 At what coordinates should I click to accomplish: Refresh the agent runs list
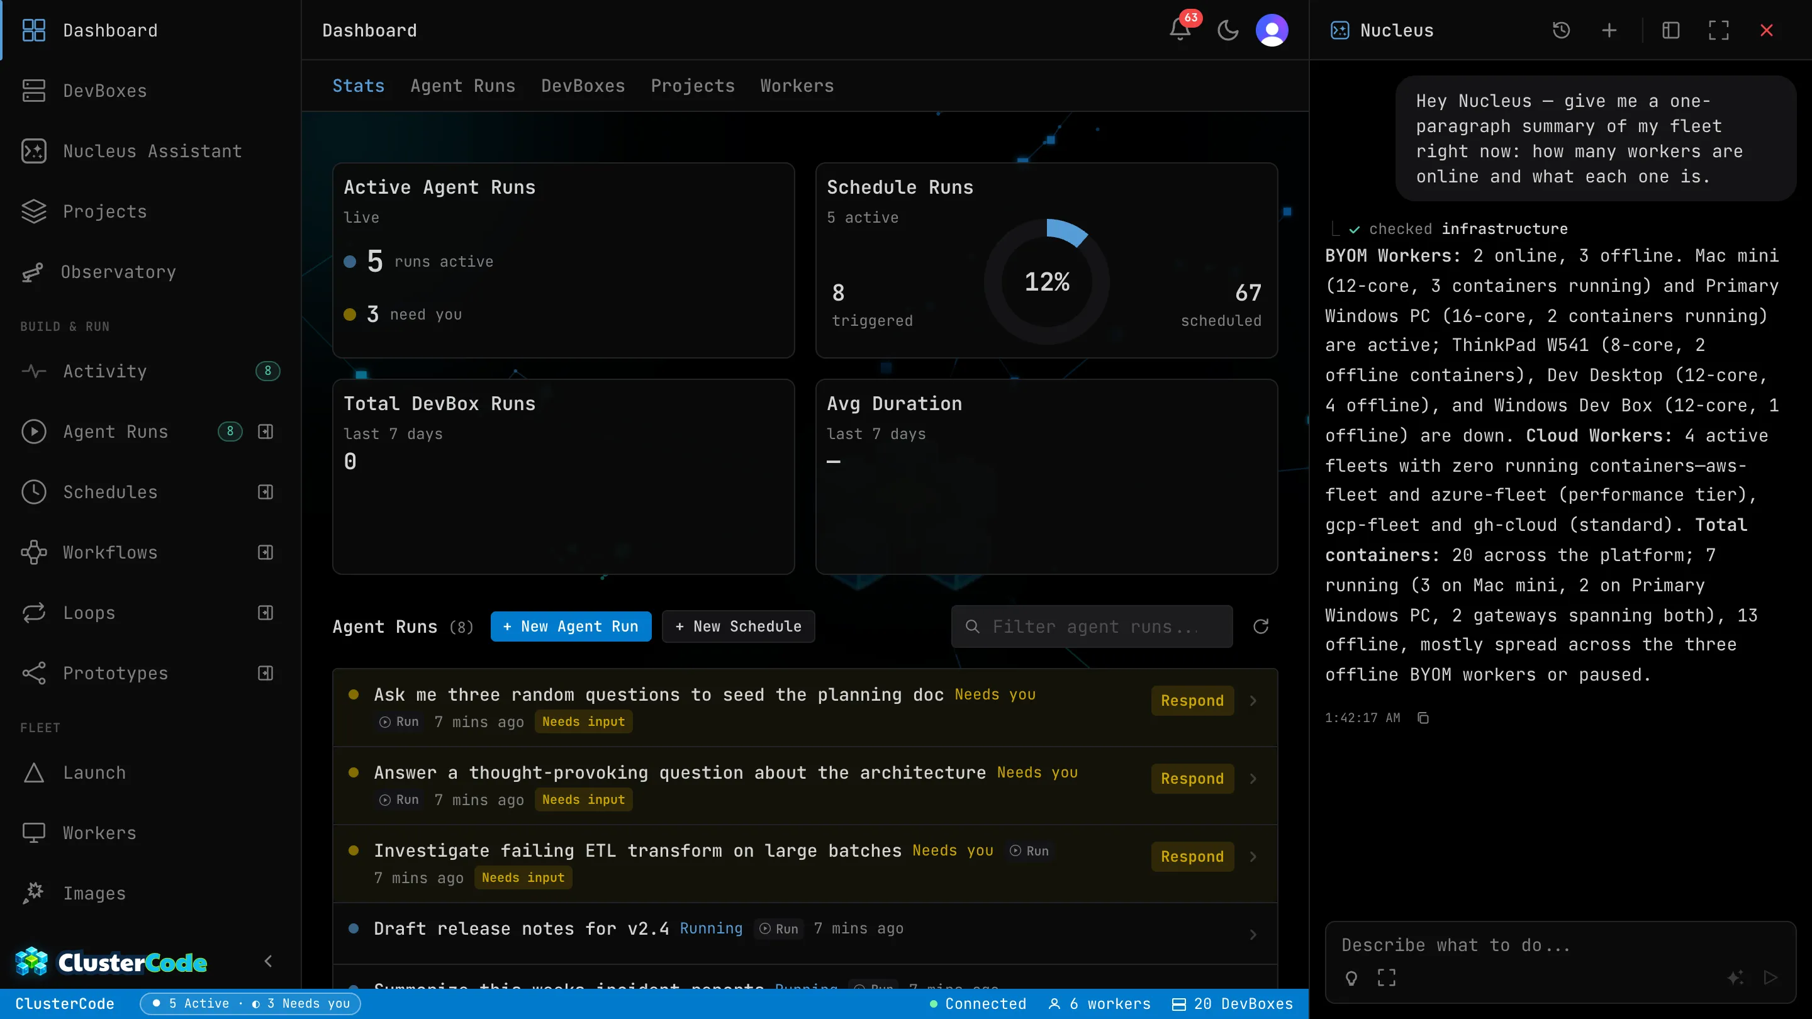click(x=1261, y=626)
